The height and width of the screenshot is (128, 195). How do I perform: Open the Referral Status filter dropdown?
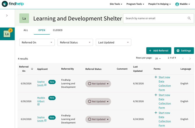tap(75, 42)
